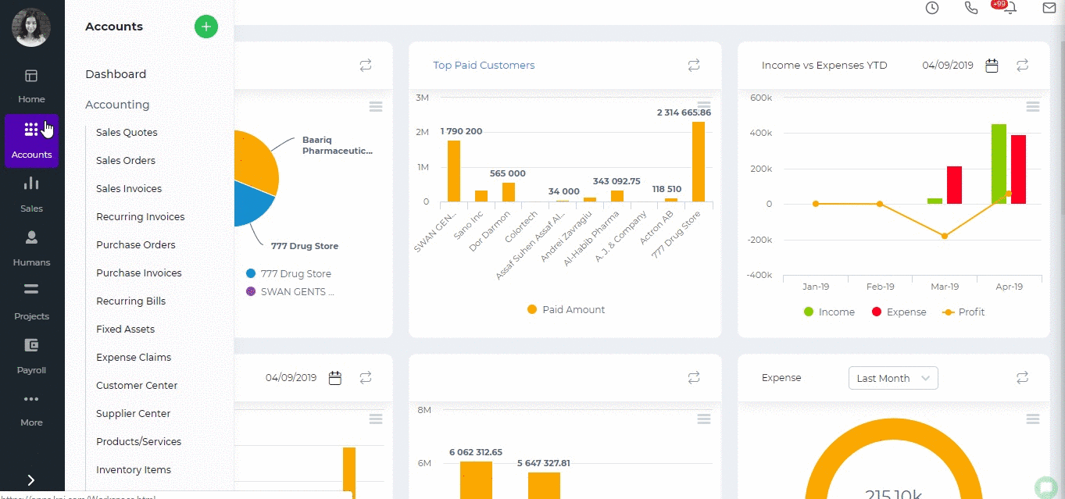
Task: Toggle SWAN GENTS pie legend entry
Action: pos(290,292)
